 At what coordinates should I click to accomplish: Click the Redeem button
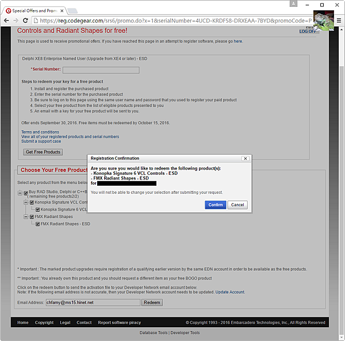152,302
